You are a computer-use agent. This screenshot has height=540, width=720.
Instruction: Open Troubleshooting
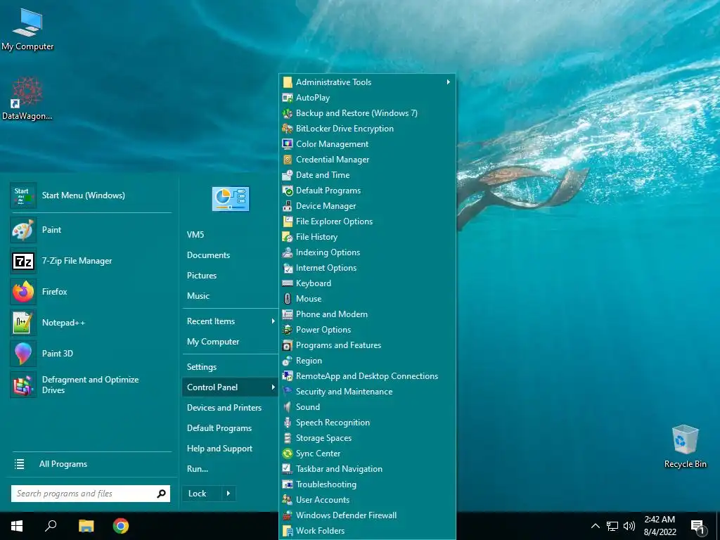click(x=367, y=484)
